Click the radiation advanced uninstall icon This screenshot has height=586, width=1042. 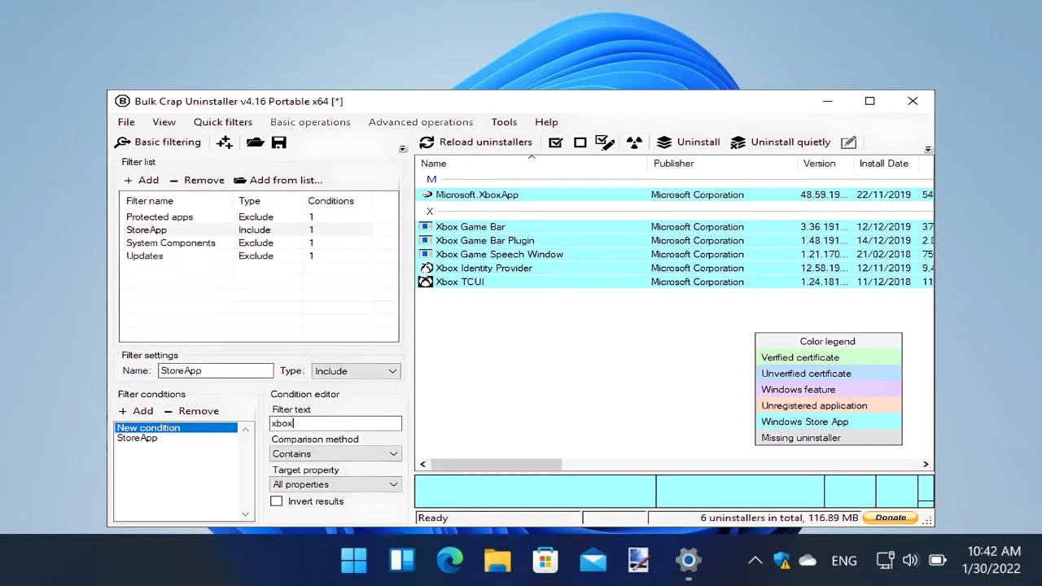coord(634,142)
